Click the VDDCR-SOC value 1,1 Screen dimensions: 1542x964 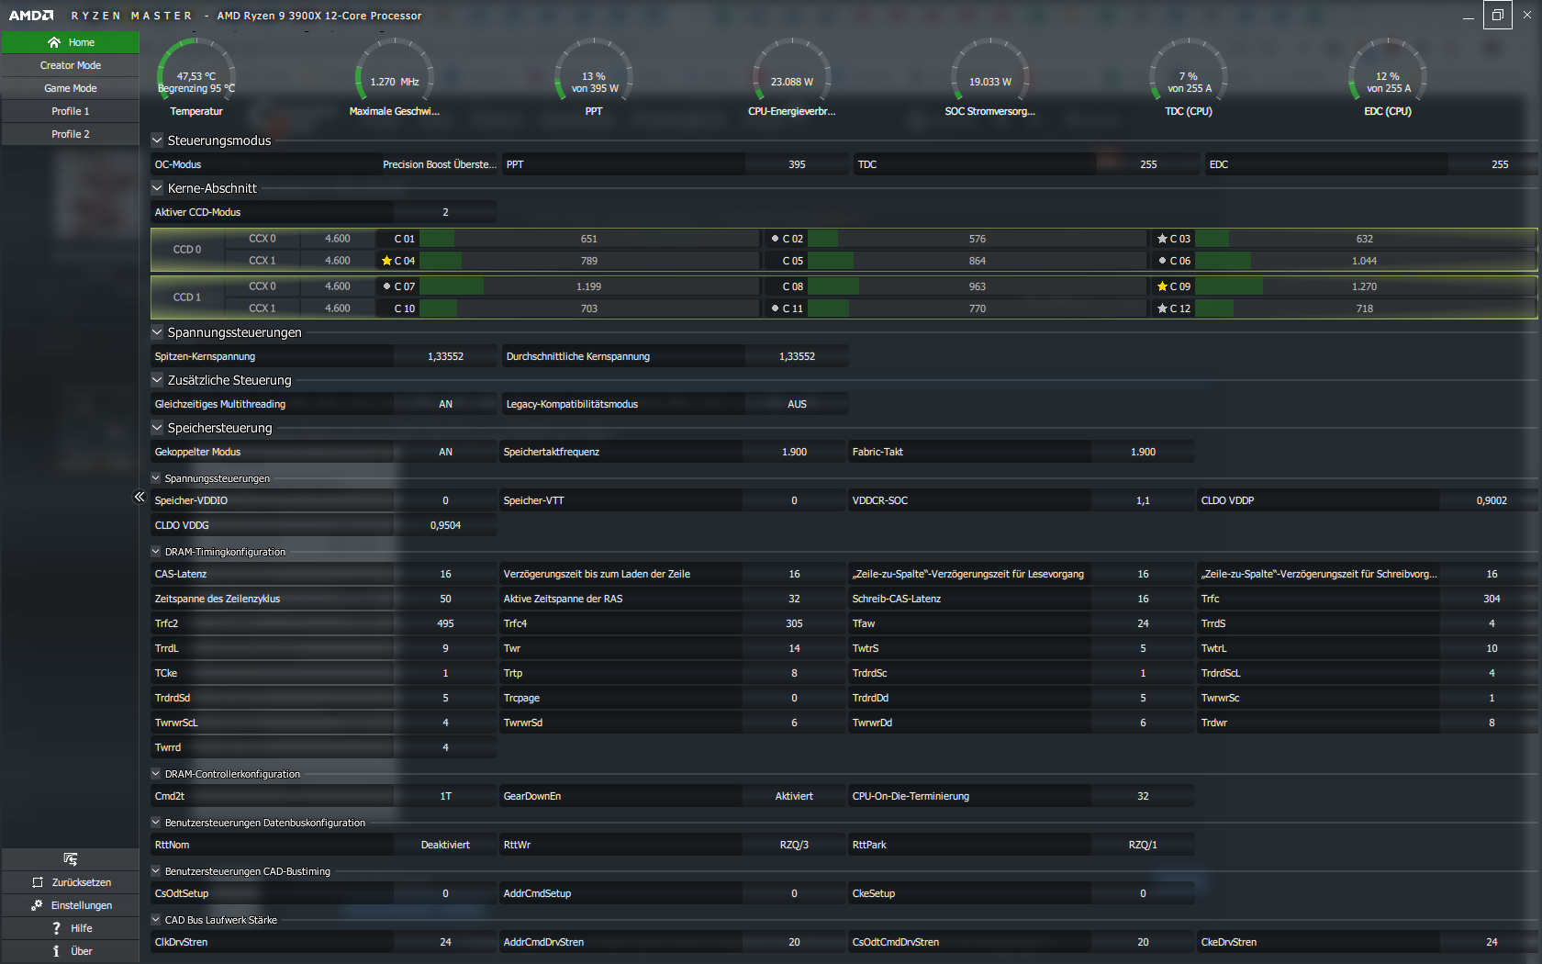click(1144, 500)
